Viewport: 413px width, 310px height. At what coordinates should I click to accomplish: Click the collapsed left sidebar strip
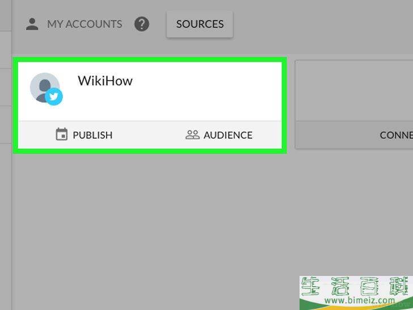[x=6, y=185]
